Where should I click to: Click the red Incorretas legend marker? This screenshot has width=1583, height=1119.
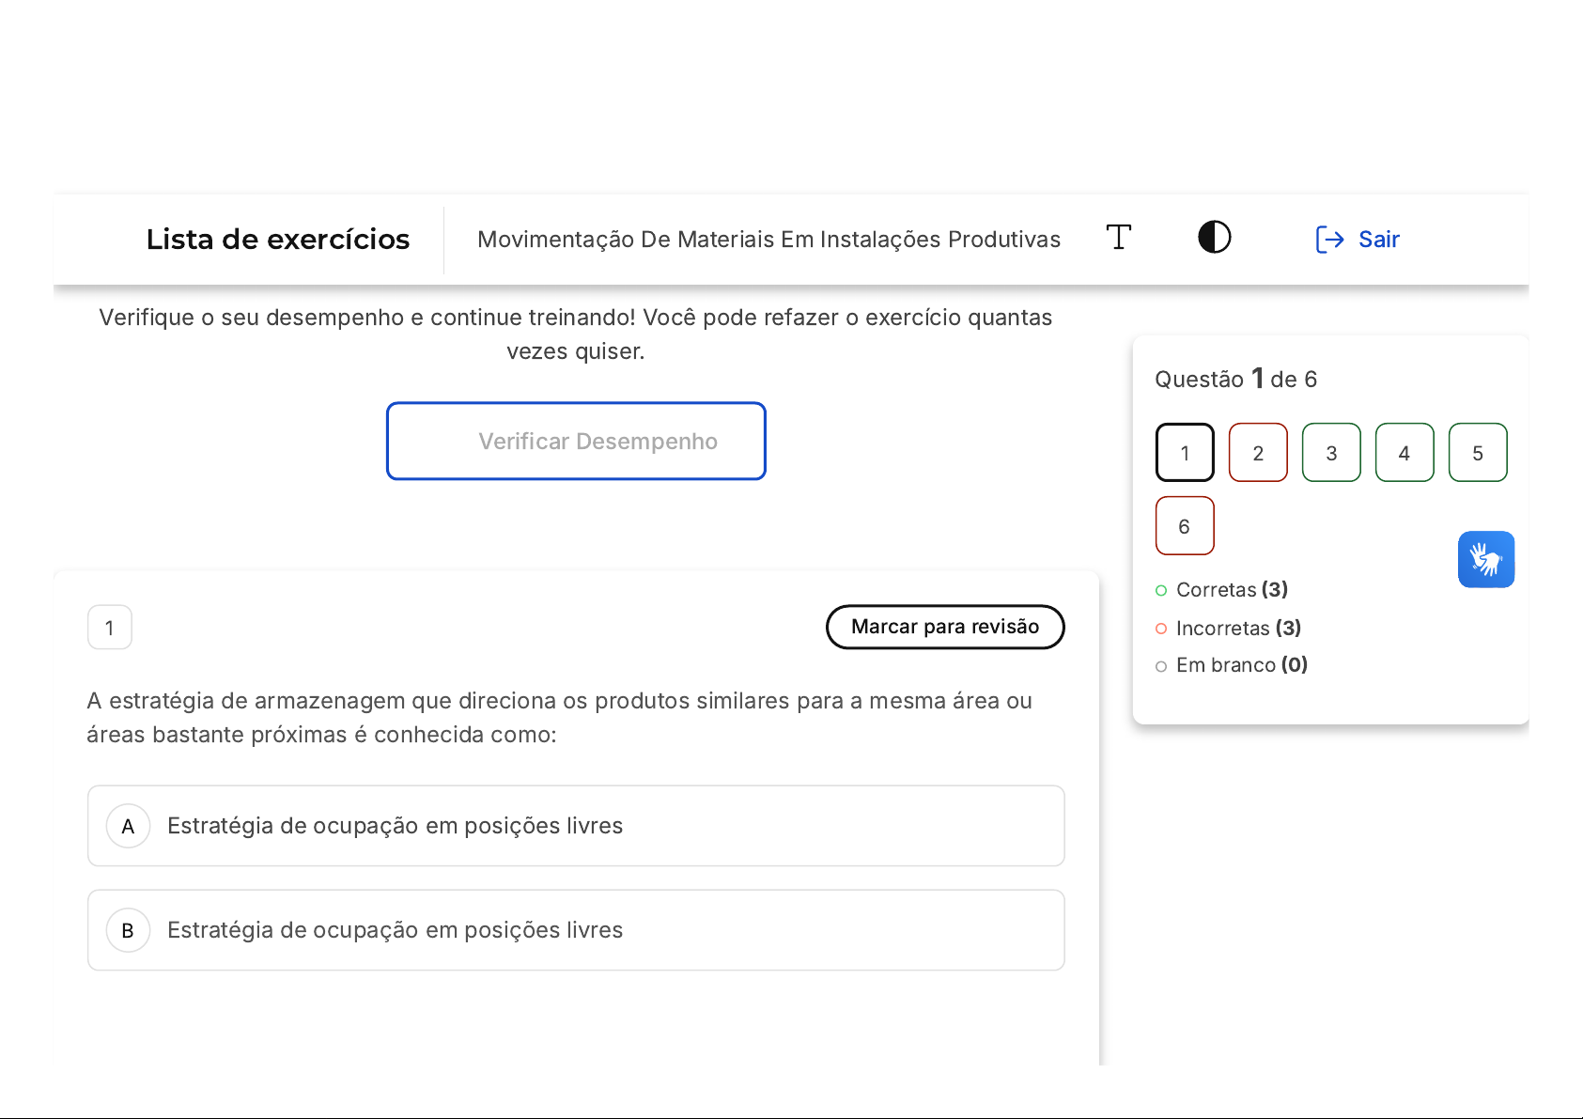click(1161, 629)
